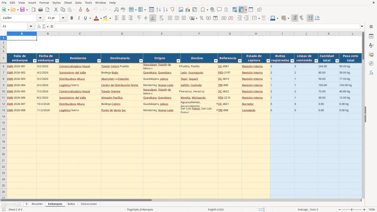
Task: Select row header 9
Action: (3, 85)
